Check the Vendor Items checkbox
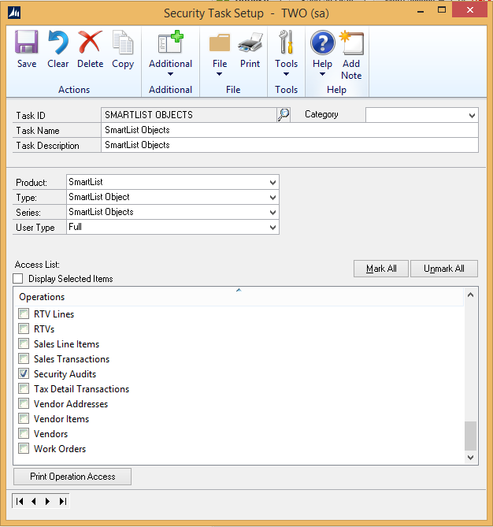This screenshot has height=527, width=493. [24, 419]
